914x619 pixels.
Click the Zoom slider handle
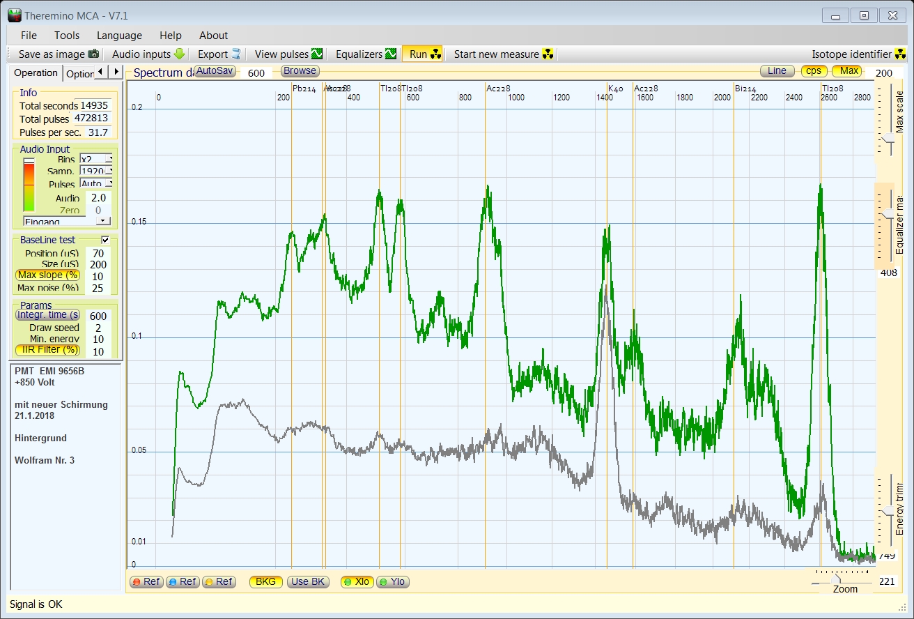pyautogui.click(x=836, y=579)
